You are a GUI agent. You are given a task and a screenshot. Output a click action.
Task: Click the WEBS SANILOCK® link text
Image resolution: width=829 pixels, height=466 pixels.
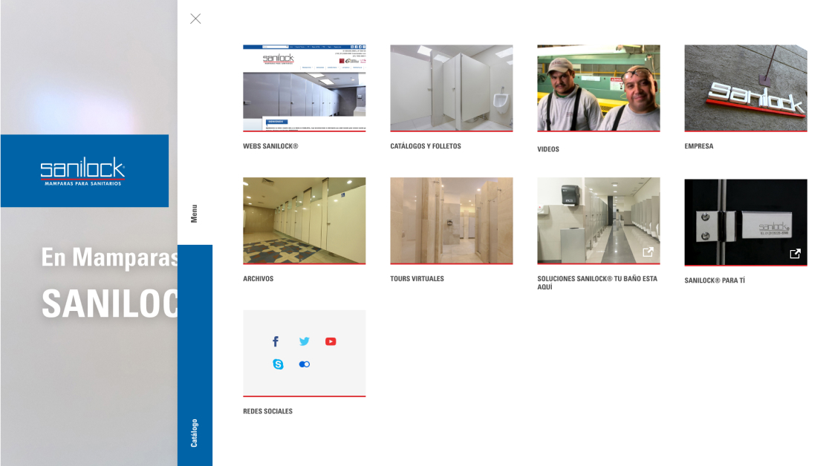(270, 146)
